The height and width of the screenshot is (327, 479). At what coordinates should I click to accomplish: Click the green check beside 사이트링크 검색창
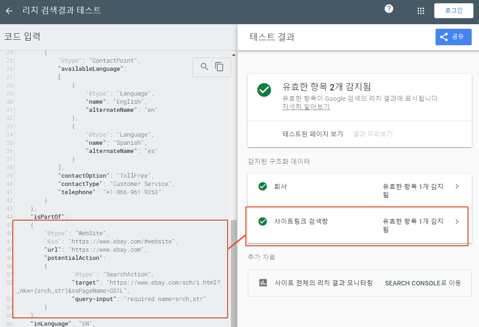[x=262, y=222]
